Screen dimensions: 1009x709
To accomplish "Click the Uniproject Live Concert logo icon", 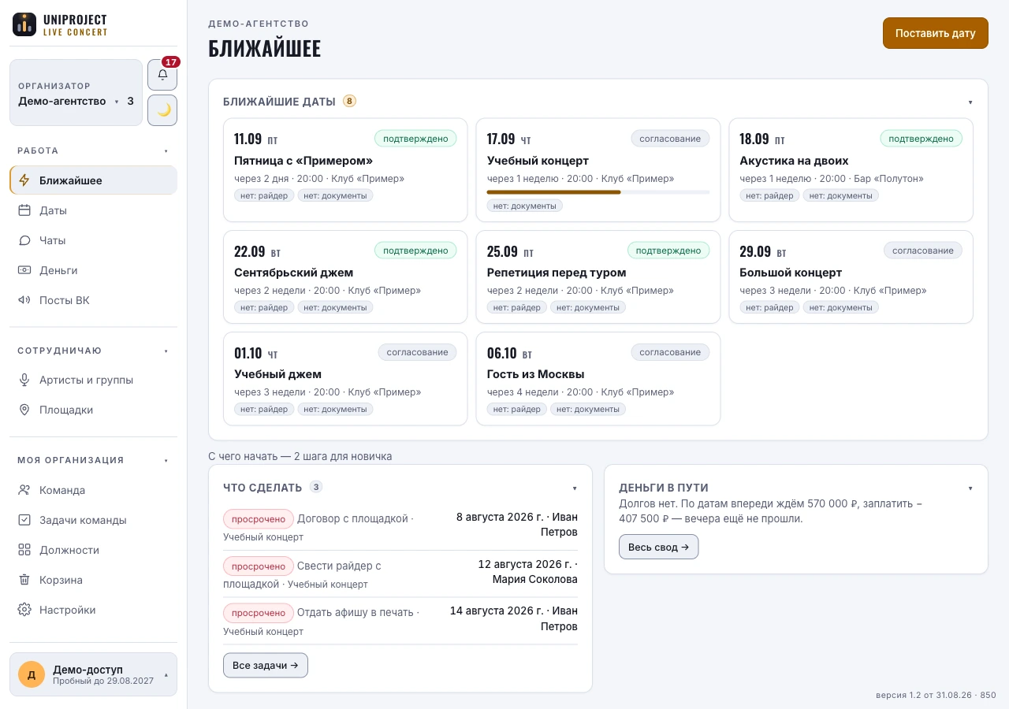I will [24, 24].
